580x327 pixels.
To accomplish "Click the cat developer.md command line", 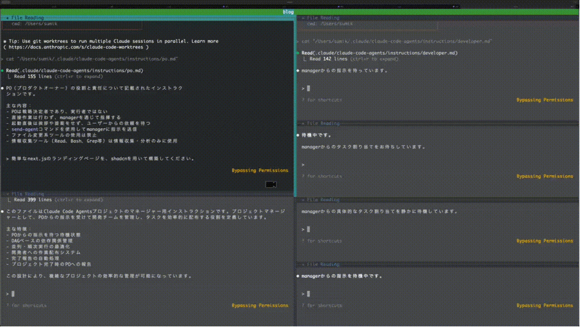I will [x=397, y=41].
